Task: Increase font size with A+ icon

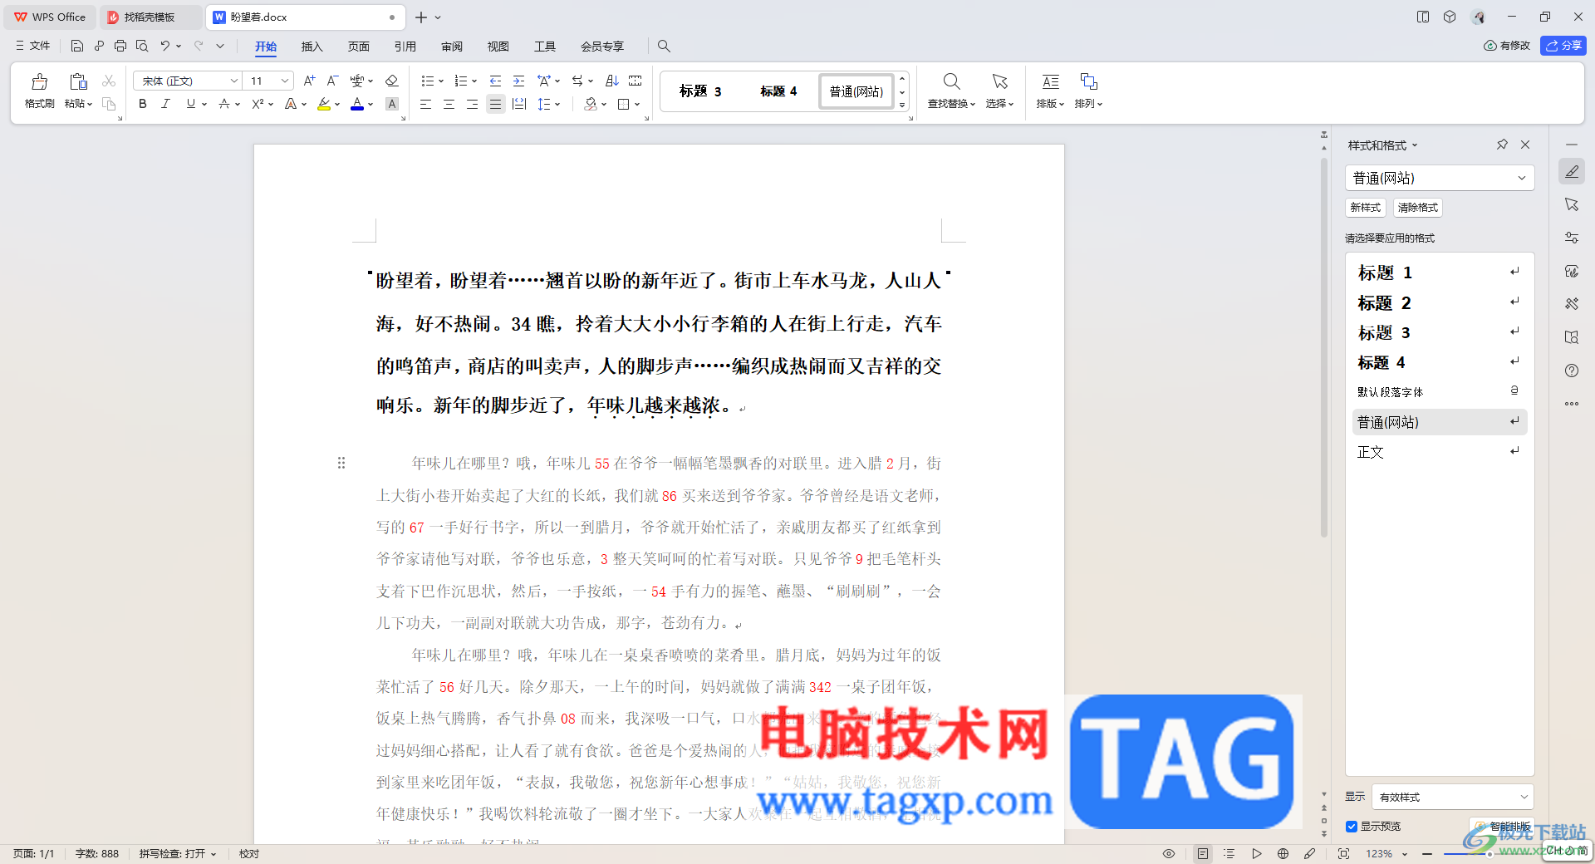Action: tap(309, 81)
